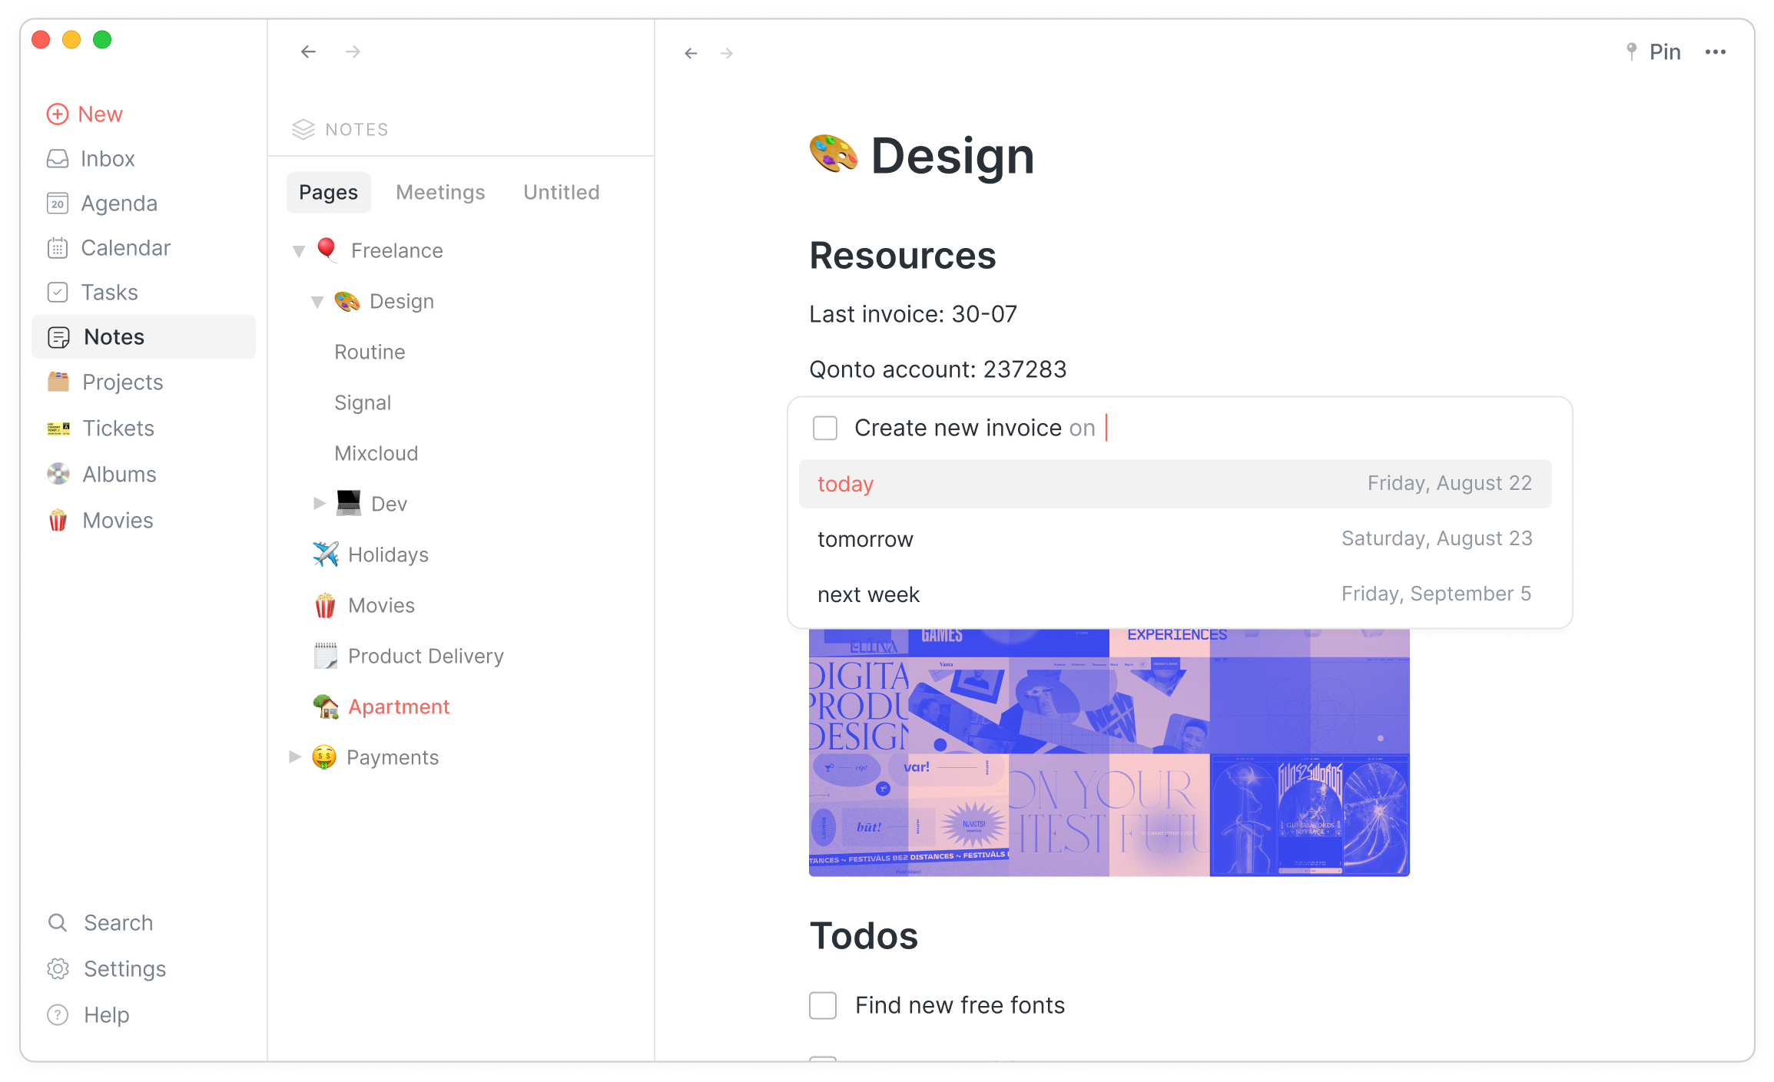Click the Search magnifier icon

pyautogui.click(x=58, y=922)
